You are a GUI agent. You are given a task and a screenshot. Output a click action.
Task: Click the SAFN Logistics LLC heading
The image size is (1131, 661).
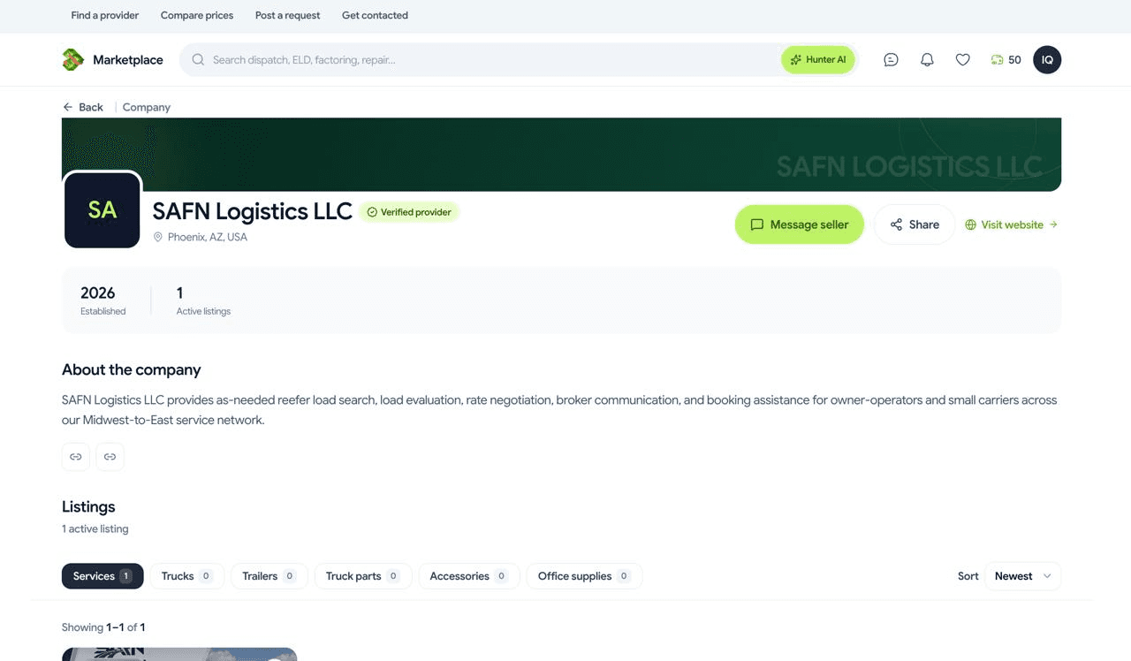(252, 211)
